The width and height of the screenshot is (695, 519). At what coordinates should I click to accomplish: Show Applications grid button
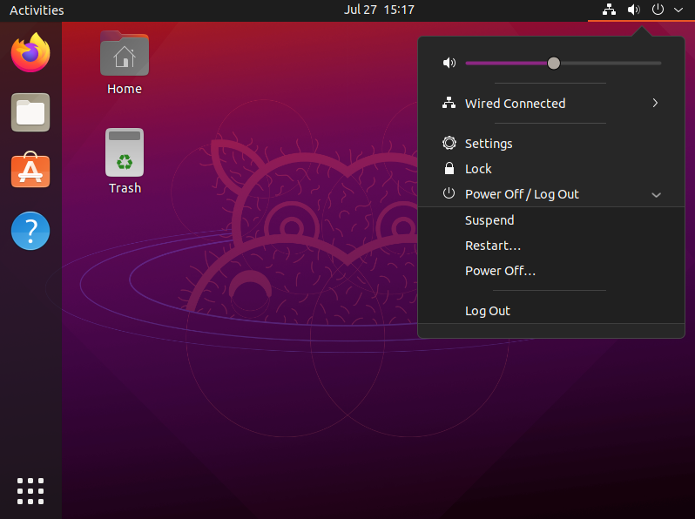pyautogui.click(x=30, y=490)
